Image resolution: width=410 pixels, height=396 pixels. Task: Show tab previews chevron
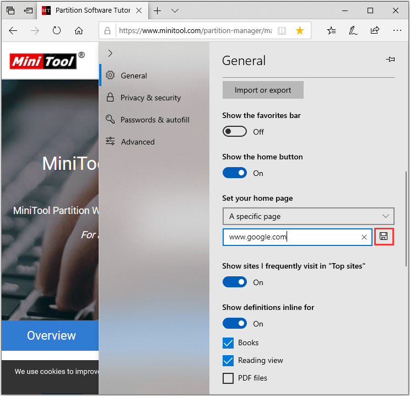pos(175,10)
